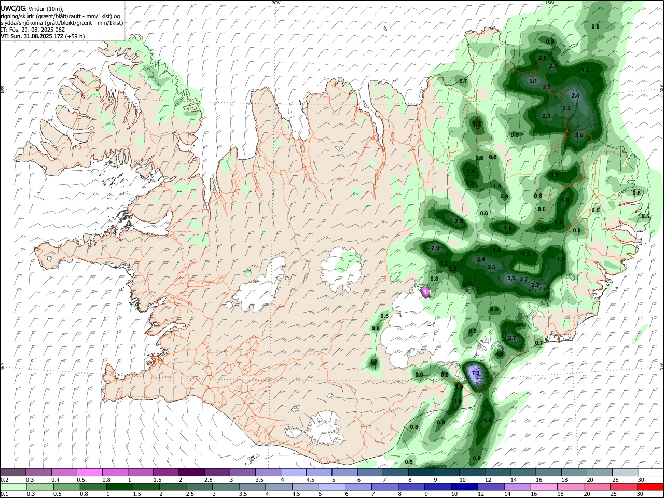Click the 'slydda/snjókoma' description line
664x498 pixels.
62,23
